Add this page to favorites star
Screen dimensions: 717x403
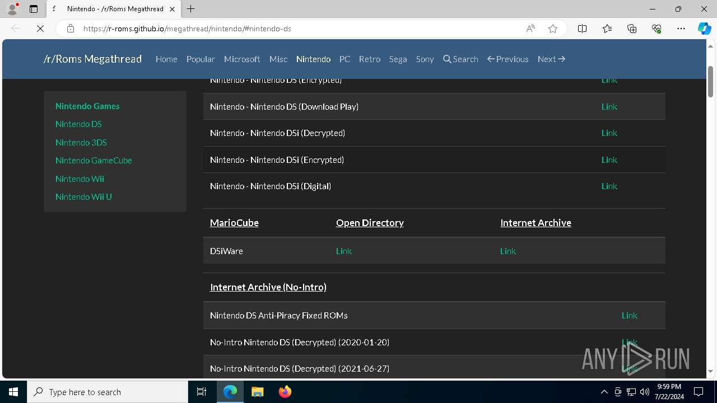coord(553,29)
